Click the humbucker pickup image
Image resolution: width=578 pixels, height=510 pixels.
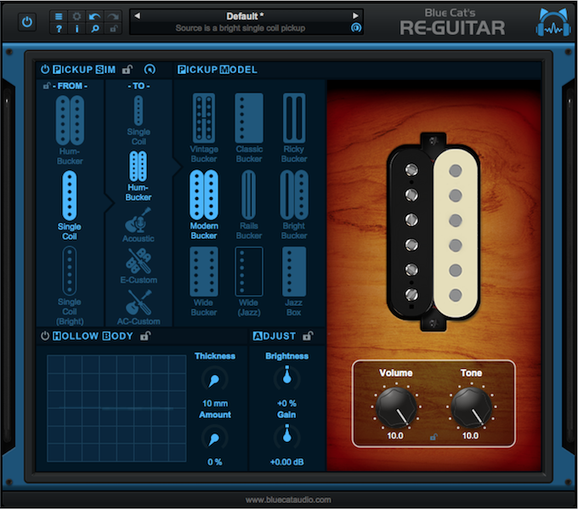433,231
